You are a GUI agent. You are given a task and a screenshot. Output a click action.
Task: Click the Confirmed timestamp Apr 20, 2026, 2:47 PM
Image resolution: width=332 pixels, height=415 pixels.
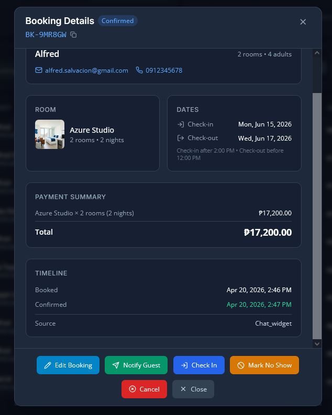tap(259, 305)
